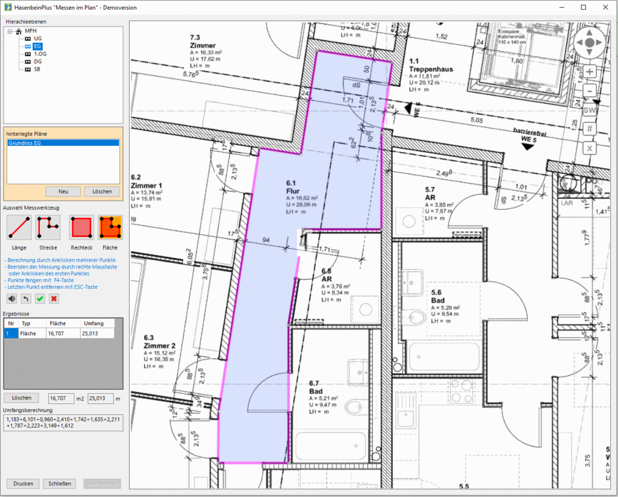Select result row number 1
The width and height of the screenshot is (618, 497).
[11, 334]
